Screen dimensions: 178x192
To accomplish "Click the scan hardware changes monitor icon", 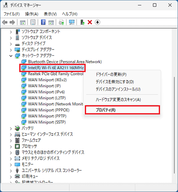I will click(72, 22).
